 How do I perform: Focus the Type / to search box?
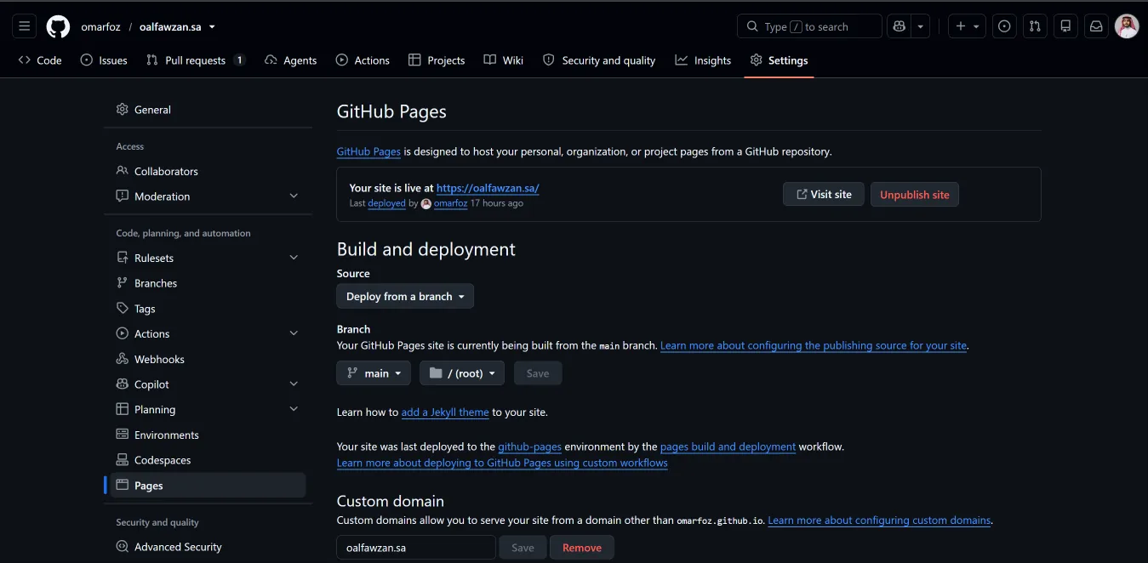809,26
